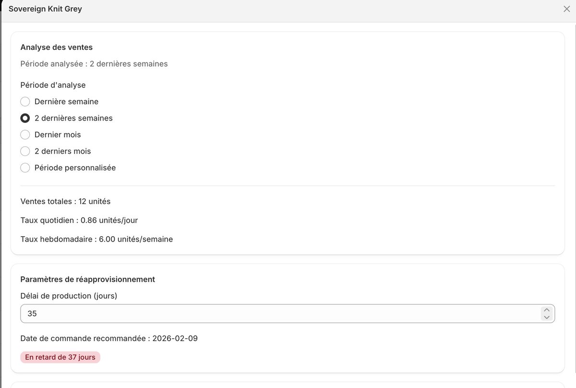Select the 2 dernières semaines radio option
This screenshot has height=388, width=576.
tap(25, 118)
